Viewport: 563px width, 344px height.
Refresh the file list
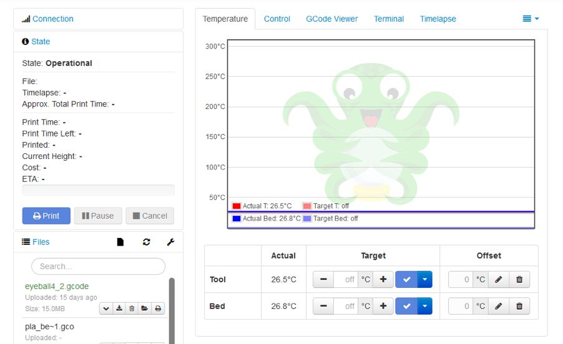(x=147, y=242)
